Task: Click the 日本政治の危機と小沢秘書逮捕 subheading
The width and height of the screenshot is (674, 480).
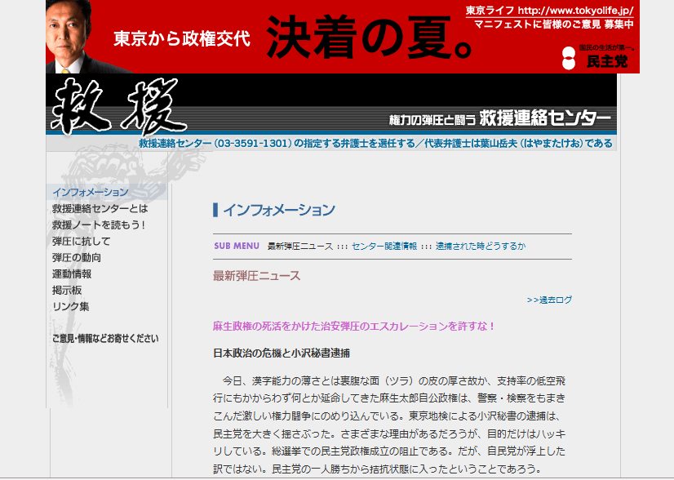Action: pyautogui.click(x=282, y=353)
